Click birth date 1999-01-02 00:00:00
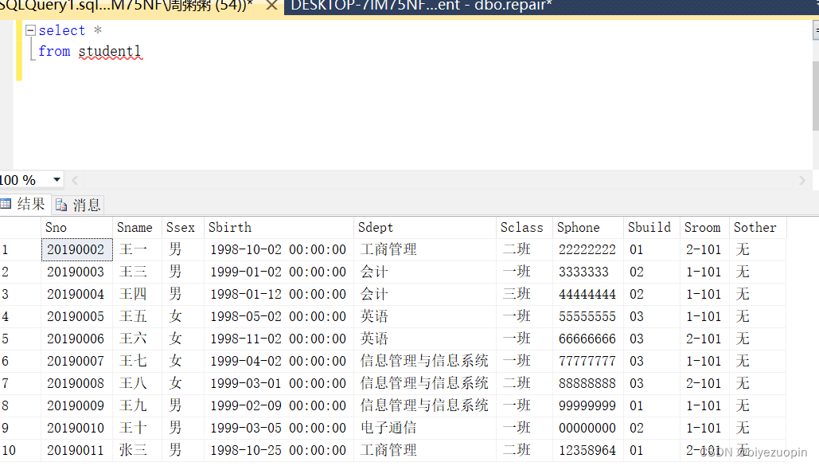The image size is (819, 466). 279,272
